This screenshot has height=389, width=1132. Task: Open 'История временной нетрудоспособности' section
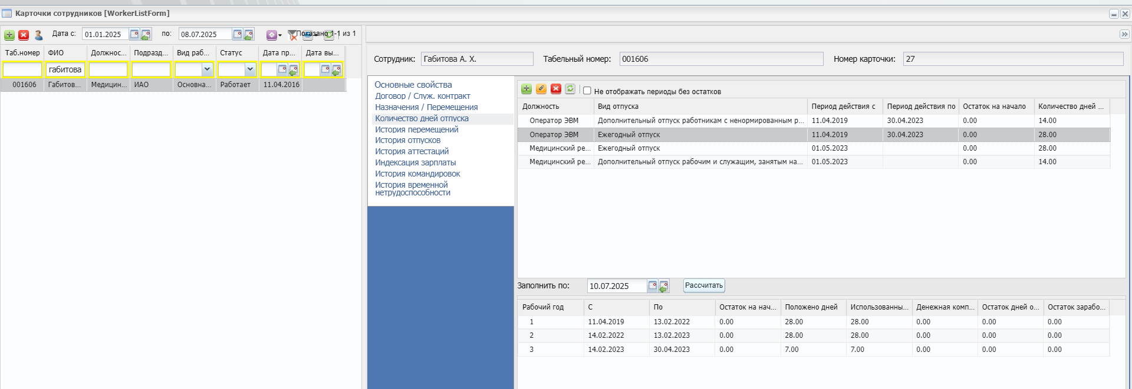pos(413,188)
